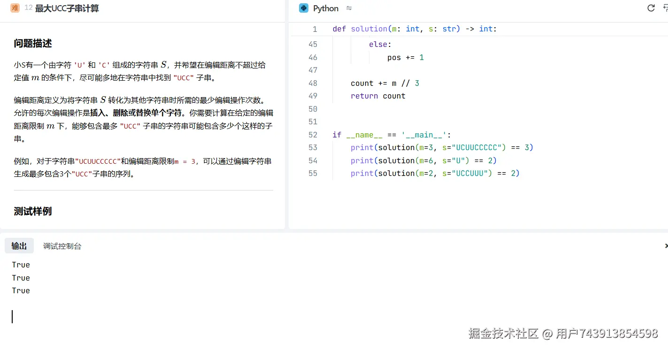Click line number 52 in the gutter
This screenshot has width=668, height=350.
(313, 135)
